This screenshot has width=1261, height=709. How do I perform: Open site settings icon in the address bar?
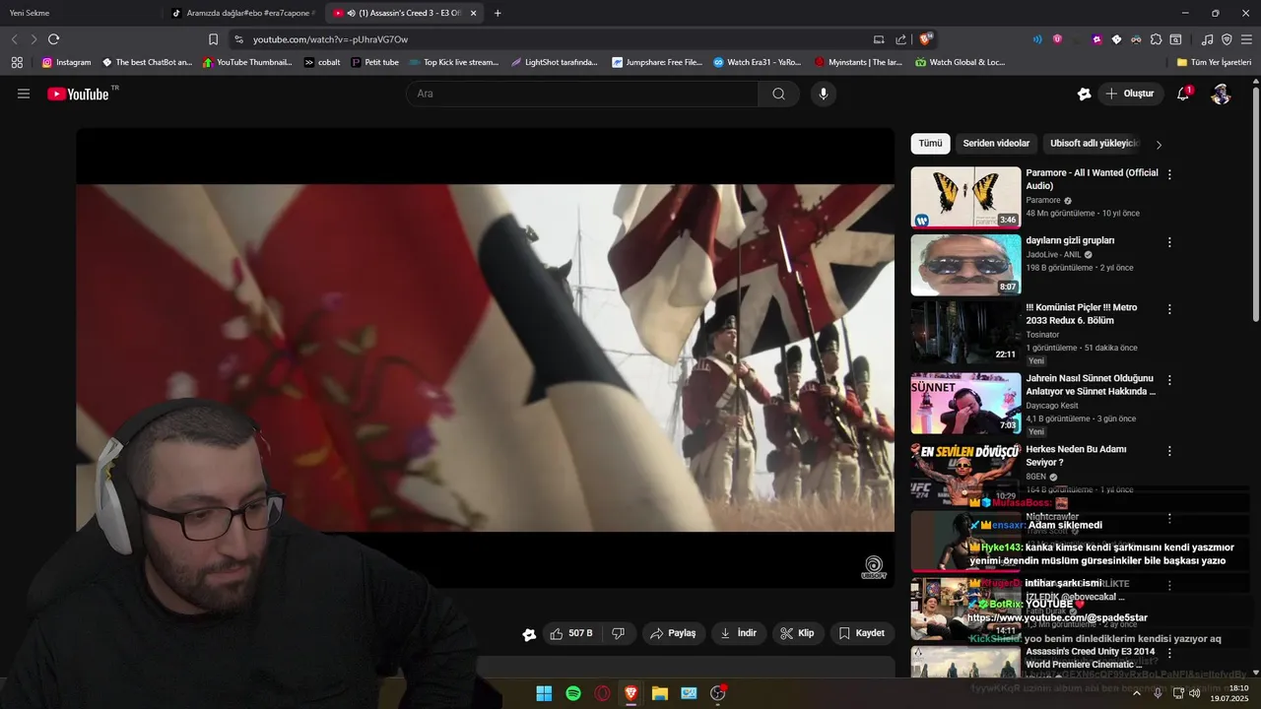(x=237, y=39)
